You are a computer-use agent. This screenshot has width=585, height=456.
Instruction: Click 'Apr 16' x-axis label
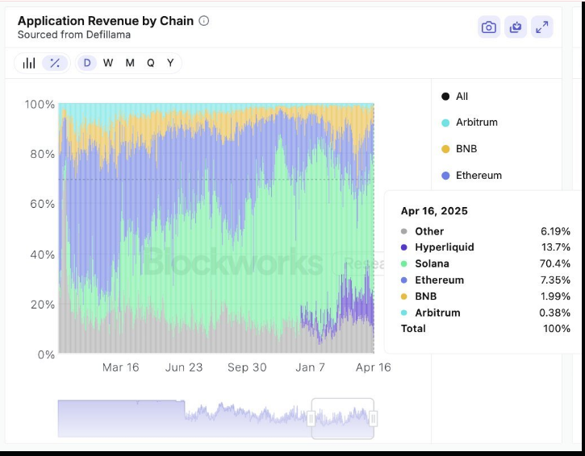click(x=373, y=367)
